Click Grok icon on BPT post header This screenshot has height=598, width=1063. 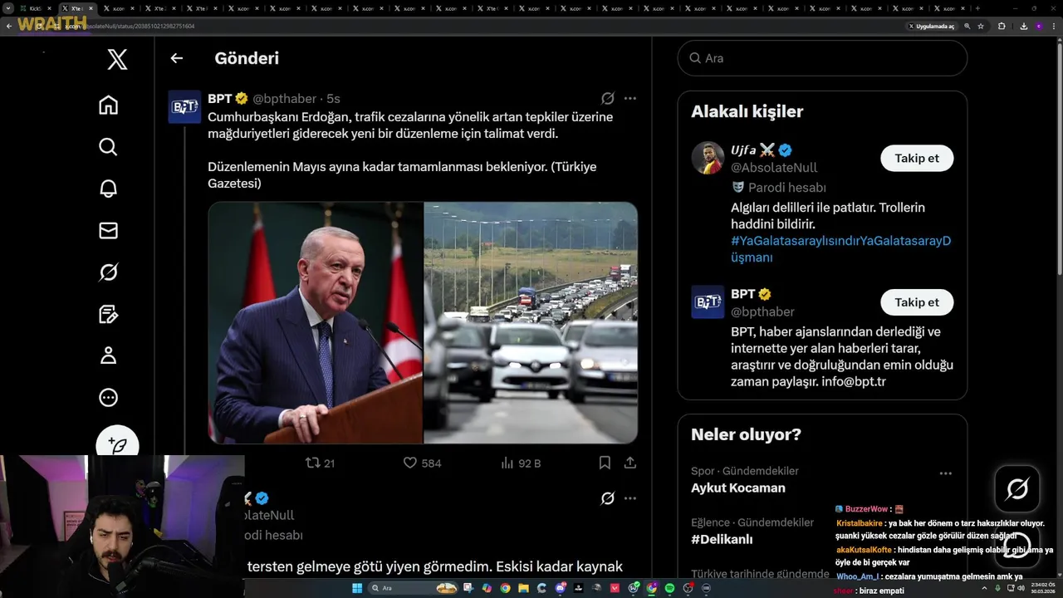608,98
